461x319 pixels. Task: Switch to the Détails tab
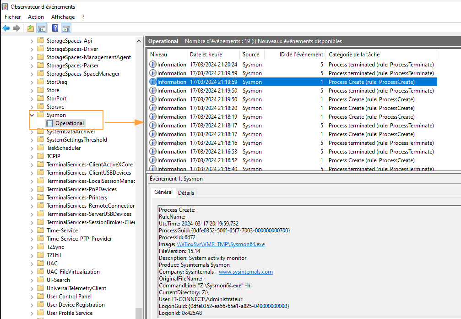pos(186,193)
